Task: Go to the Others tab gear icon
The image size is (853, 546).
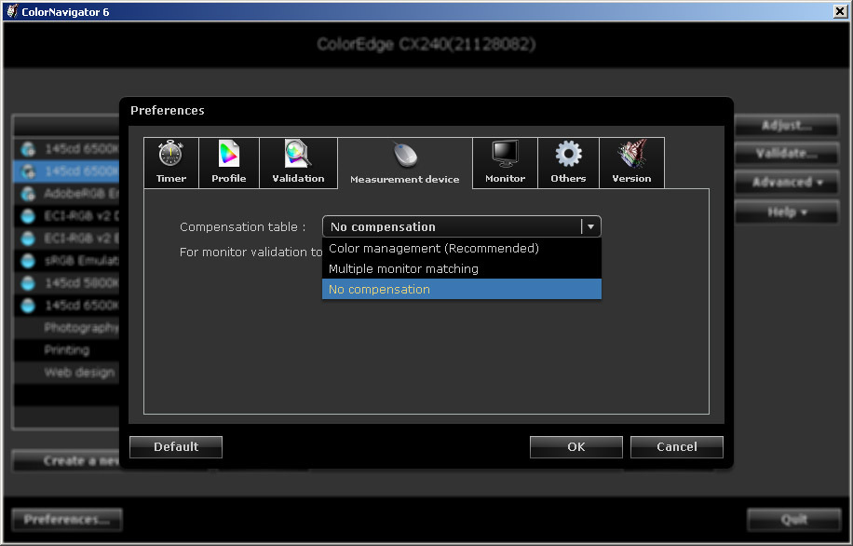Action: (568, 163)
